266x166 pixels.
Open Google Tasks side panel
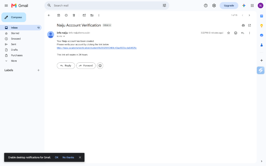[262, 35]
